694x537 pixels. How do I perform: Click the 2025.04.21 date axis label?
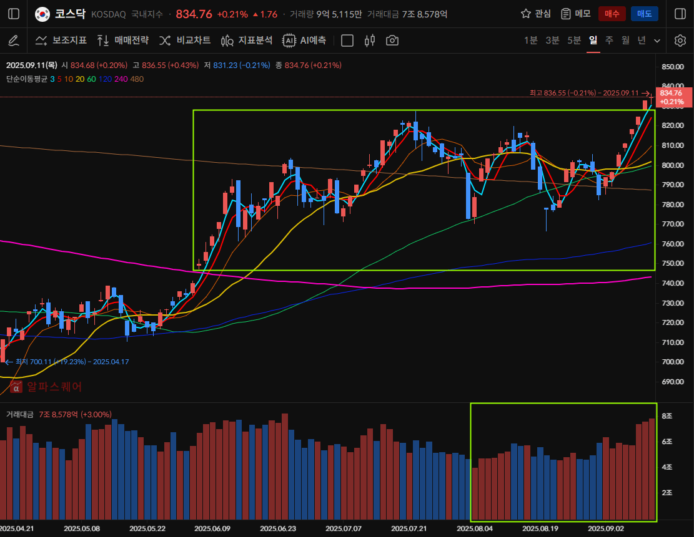click(17, 529)
